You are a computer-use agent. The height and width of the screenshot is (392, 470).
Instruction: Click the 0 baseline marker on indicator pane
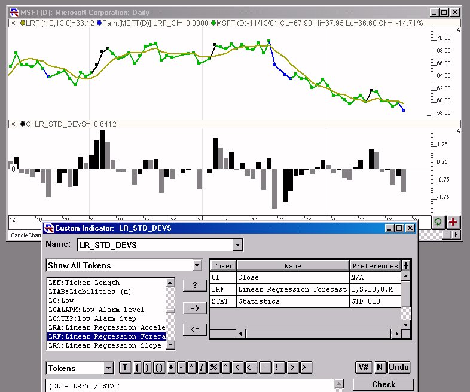pos(13,169)
